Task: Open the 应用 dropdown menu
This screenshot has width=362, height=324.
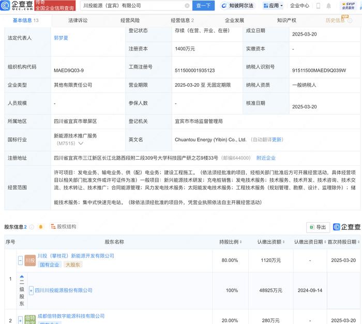Action: click(273, 6)
